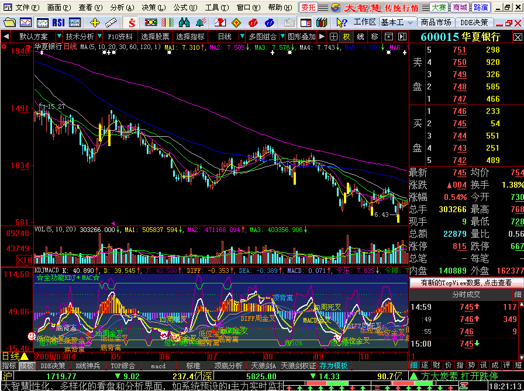This screenshot has width=524, height=391.
Task: Click the 大赛 button in title bar
Action: (439, 8)
